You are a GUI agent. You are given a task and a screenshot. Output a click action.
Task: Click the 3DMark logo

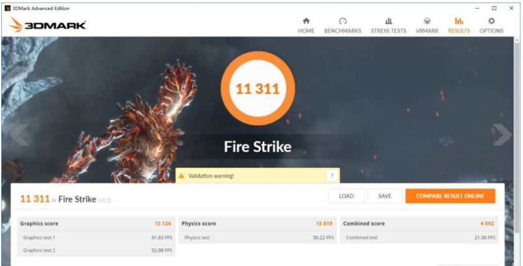point(47,26)
